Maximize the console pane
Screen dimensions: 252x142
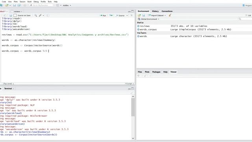133,88
